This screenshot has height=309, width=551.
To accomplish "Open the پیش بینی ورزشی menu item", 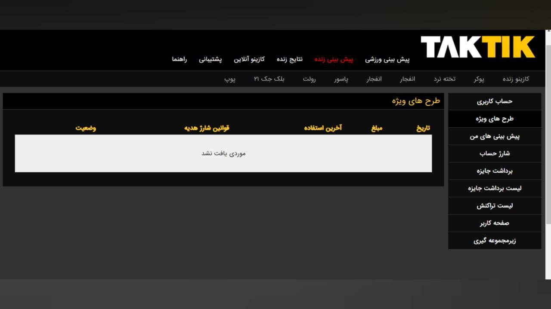I will tap(388, 59).
